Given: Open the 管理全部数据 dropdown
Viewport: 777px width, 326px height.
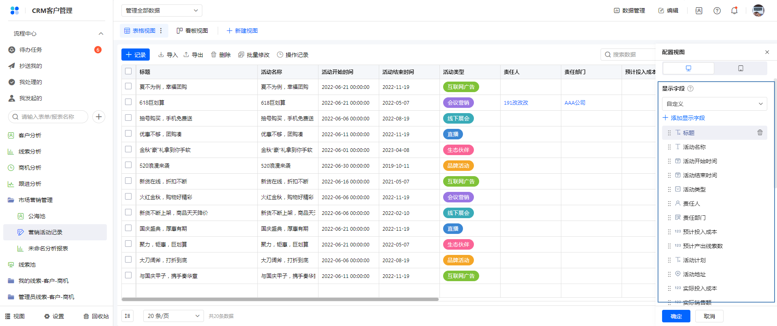Looking at the screenshot, I should coord(161,11).
